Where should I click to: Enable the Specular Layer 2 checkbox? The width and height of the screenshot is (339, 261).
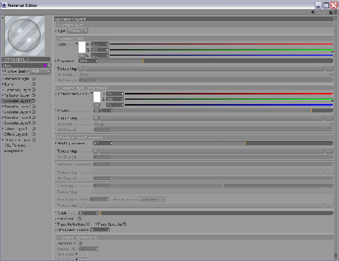tap(33, 107)
